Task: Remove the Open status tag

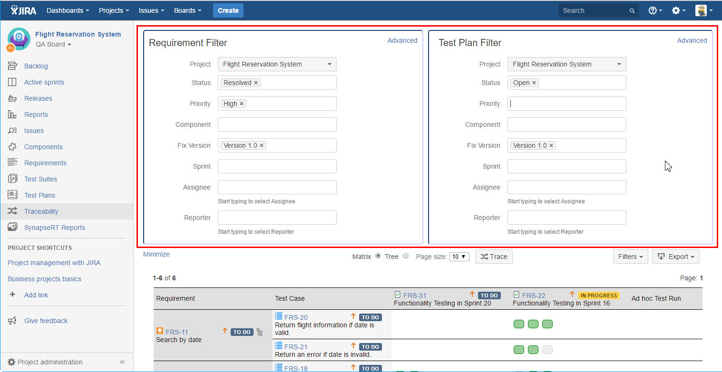Action: (x=534, y=83)
